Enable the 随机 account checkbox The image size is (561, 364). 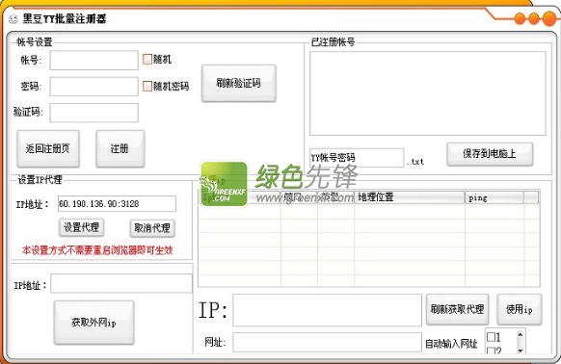147,59
